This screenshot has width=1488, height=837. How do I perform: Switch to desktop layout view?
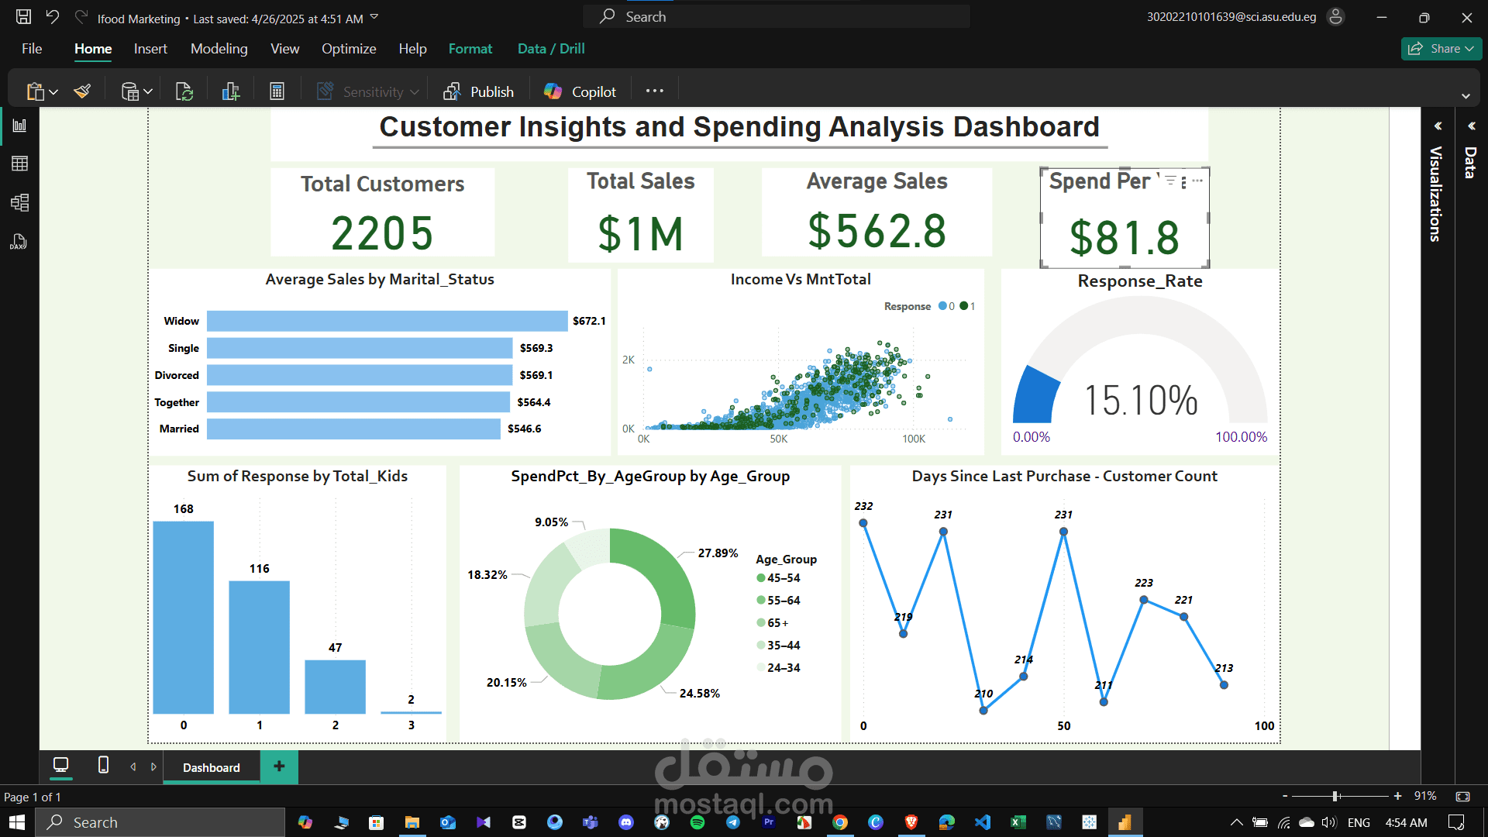(x=60, y=766)
